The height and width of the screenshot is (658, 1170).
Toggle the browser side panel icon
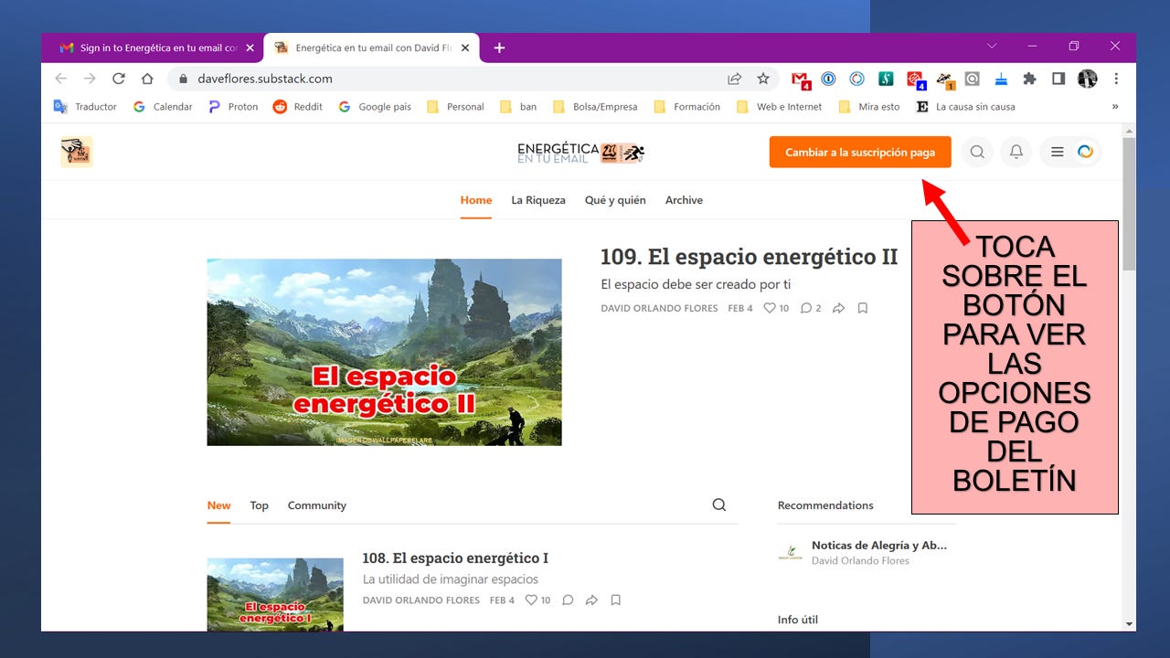[1058, 79]
